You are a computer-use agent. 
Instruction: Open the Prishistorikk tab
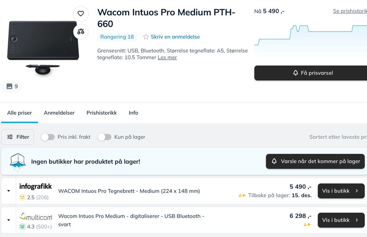102,113
